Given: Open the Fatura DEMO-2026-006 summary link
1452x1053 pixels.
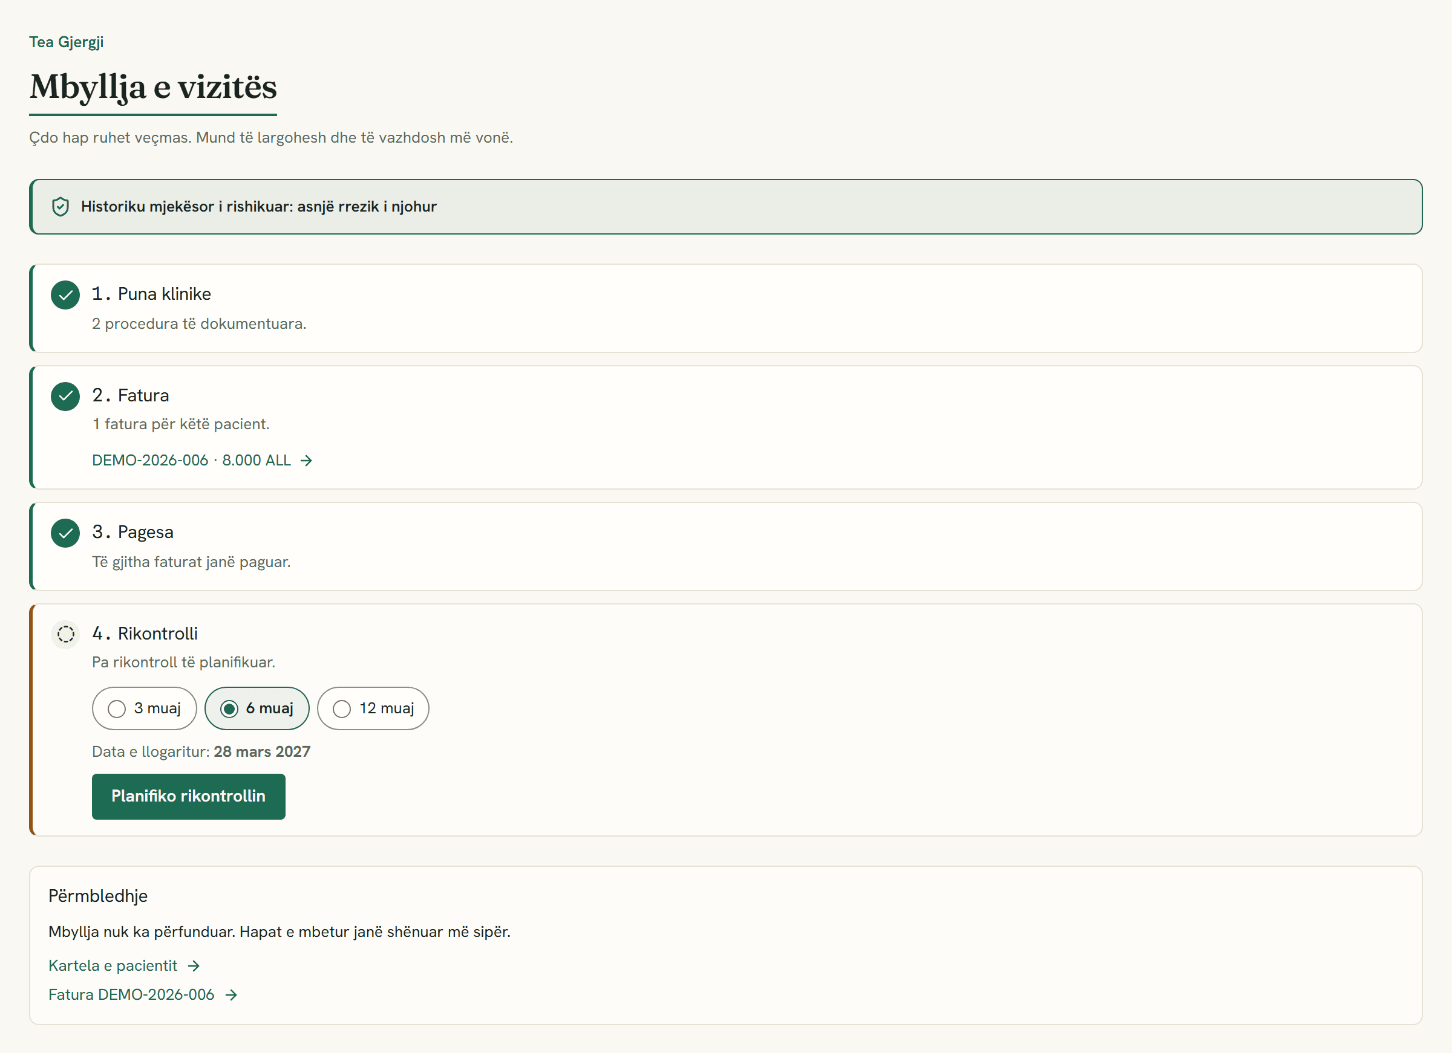Looking at the screenshot, I should pyautogui.click(x=143, y=995).
